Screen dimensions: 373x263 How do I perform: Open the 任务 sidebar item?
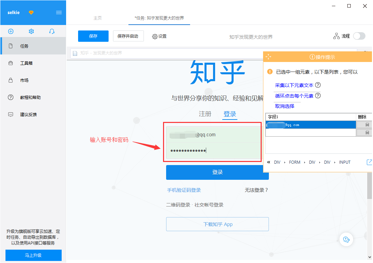pos(33,46)
